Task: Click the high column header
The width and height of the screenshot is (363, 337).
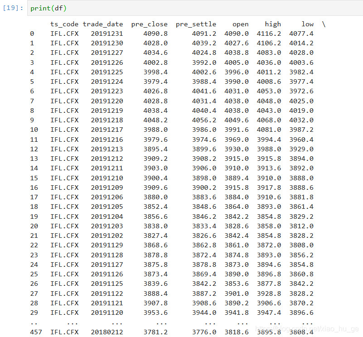Action: coord(273,24)
